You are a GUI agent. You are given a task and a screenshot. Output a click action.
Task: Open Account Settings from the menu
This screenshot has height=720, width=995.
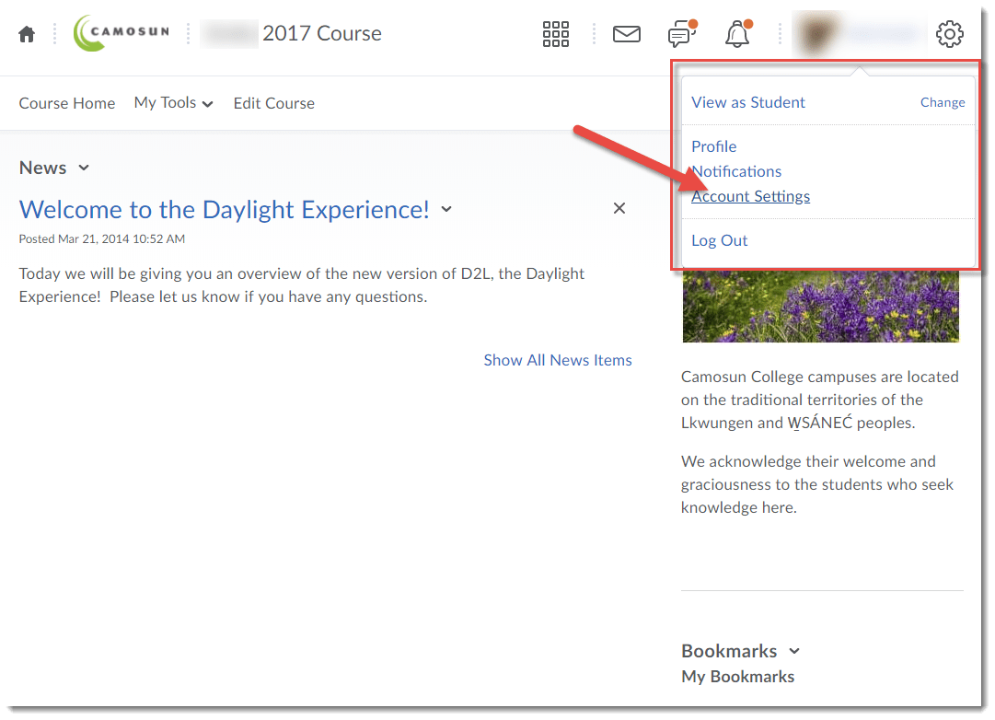tap(750, 196)
